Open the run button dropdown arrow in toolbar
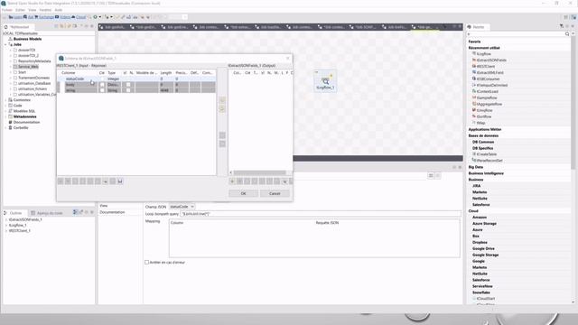Viewport: 578px width, 325px height. point(100,17)
